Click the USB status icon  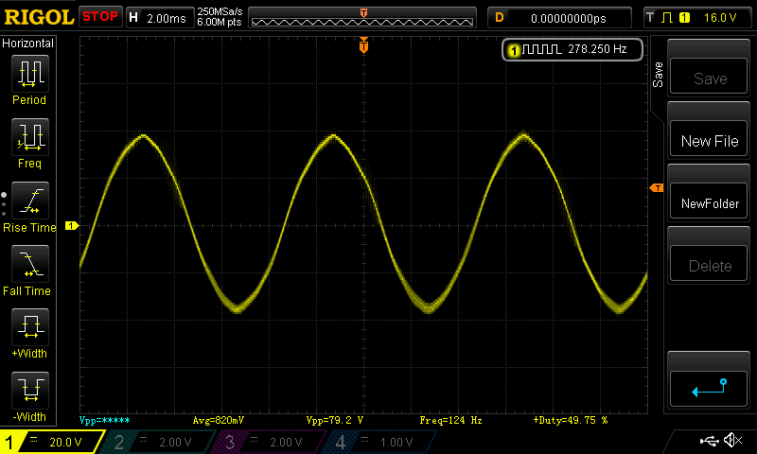point(710,441)
